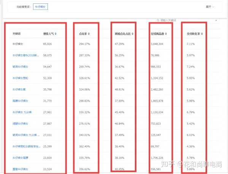
Task: Open the 高腰牛仔裤女 keyword link
Action: 20,101
